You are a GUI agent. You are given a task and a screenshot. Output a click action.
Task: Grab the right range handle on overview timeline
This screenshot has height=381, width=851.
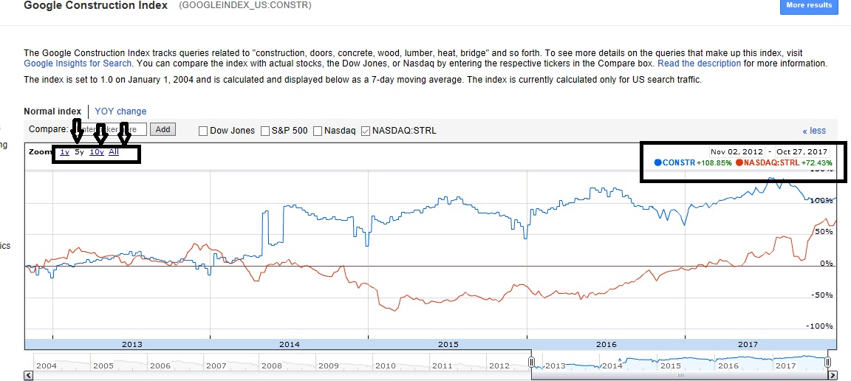coord(827,362)
